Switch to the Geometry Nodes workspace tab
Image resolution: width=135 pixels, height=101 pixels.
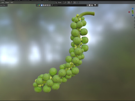tap(36, 0)
